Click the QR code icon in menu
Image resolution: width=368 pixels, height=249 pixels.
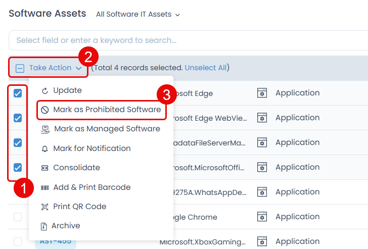click(x=44, y=207)
